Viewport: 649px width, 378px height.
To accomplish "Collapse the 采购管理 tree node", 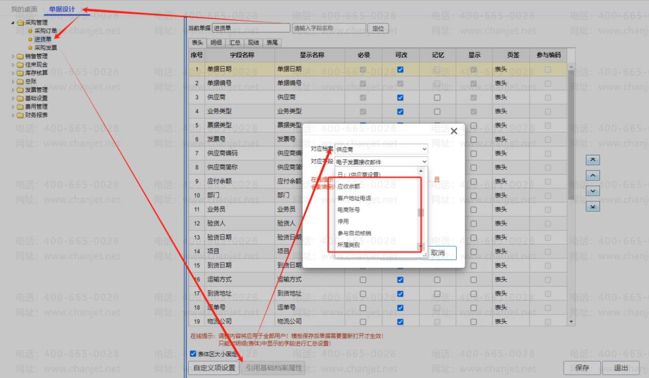I will click(x=13, y=23).
